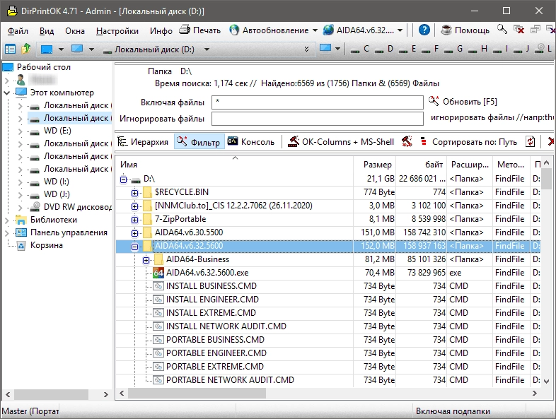Open the Локальный диск (D:) path dropdown
Viewport: 556px width, 419px height.
pos(207,49)
